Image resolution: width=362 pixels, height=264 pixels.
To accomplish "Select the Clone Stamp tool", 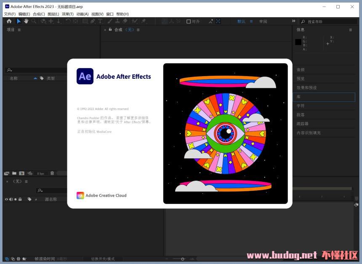I will coord(117,21).
